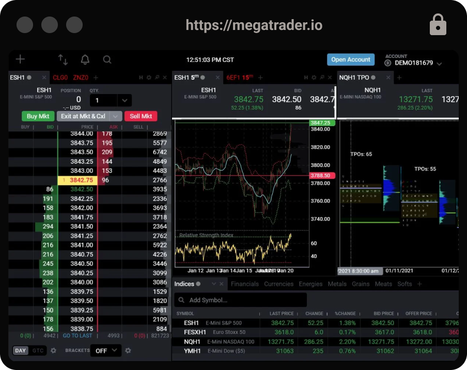
Task: Open order duration settings gear beside GTC
Action: click(53, 350)
